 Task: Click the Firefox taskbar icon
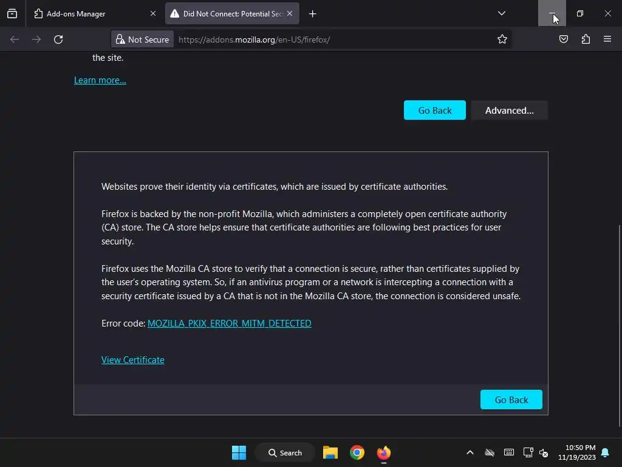coord(384,452)
